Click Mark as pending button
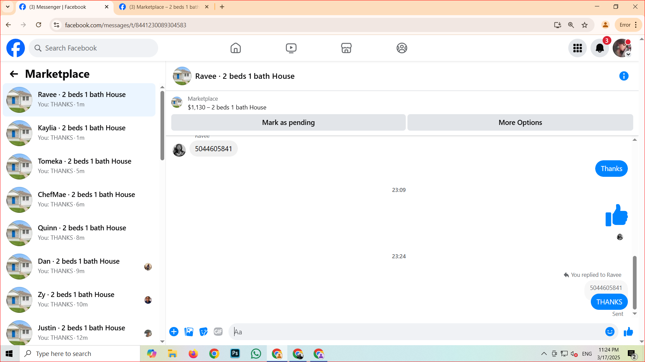This screenshot has height=362, width=645. click(x=288, y=123)
